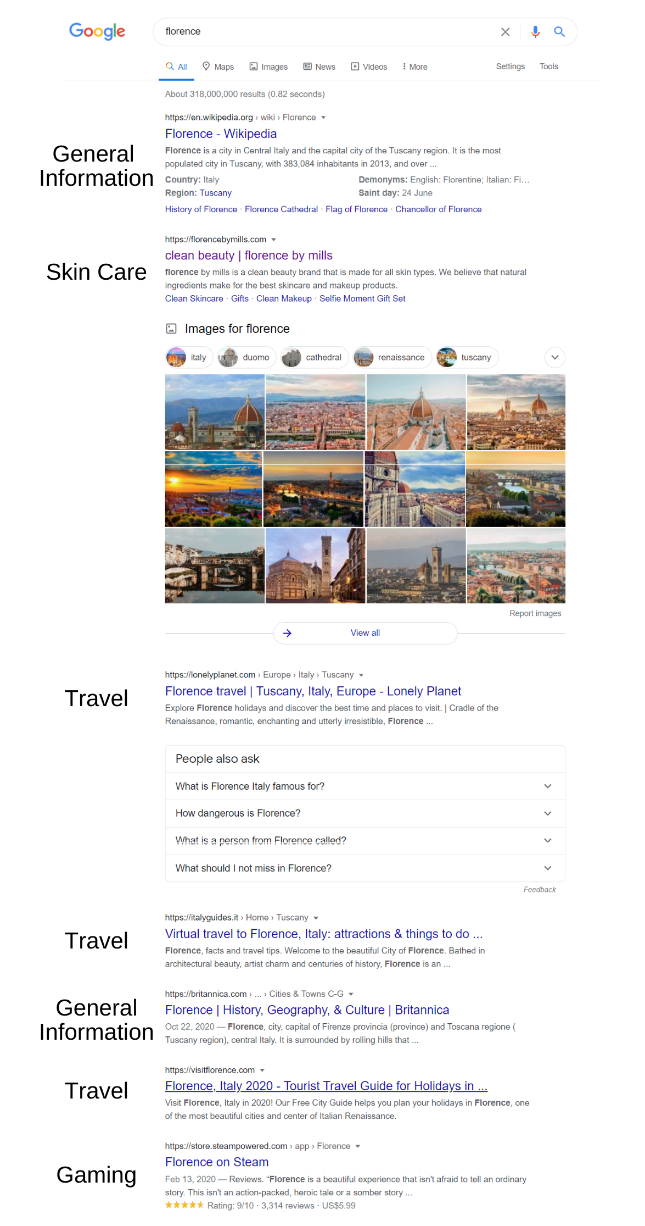
Task: Expand 'How dangerous is Florence?' question
Action: (365, 813)
